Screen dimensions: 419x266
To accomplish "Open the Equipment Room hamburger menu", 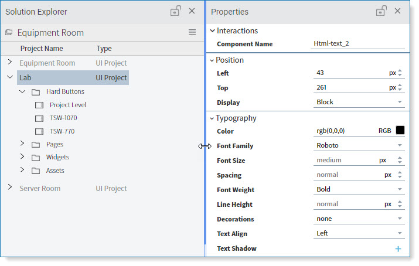I will 192,32.
